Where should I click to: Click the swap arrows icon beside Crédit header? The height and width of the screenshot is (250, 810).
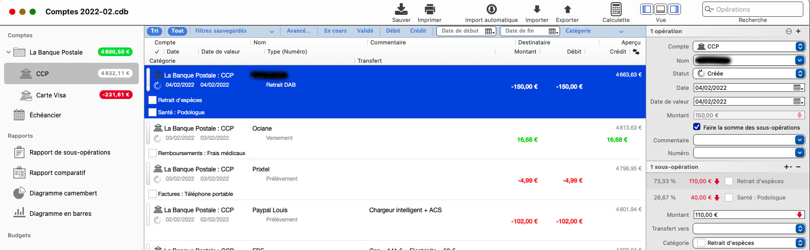coord(636,52)
